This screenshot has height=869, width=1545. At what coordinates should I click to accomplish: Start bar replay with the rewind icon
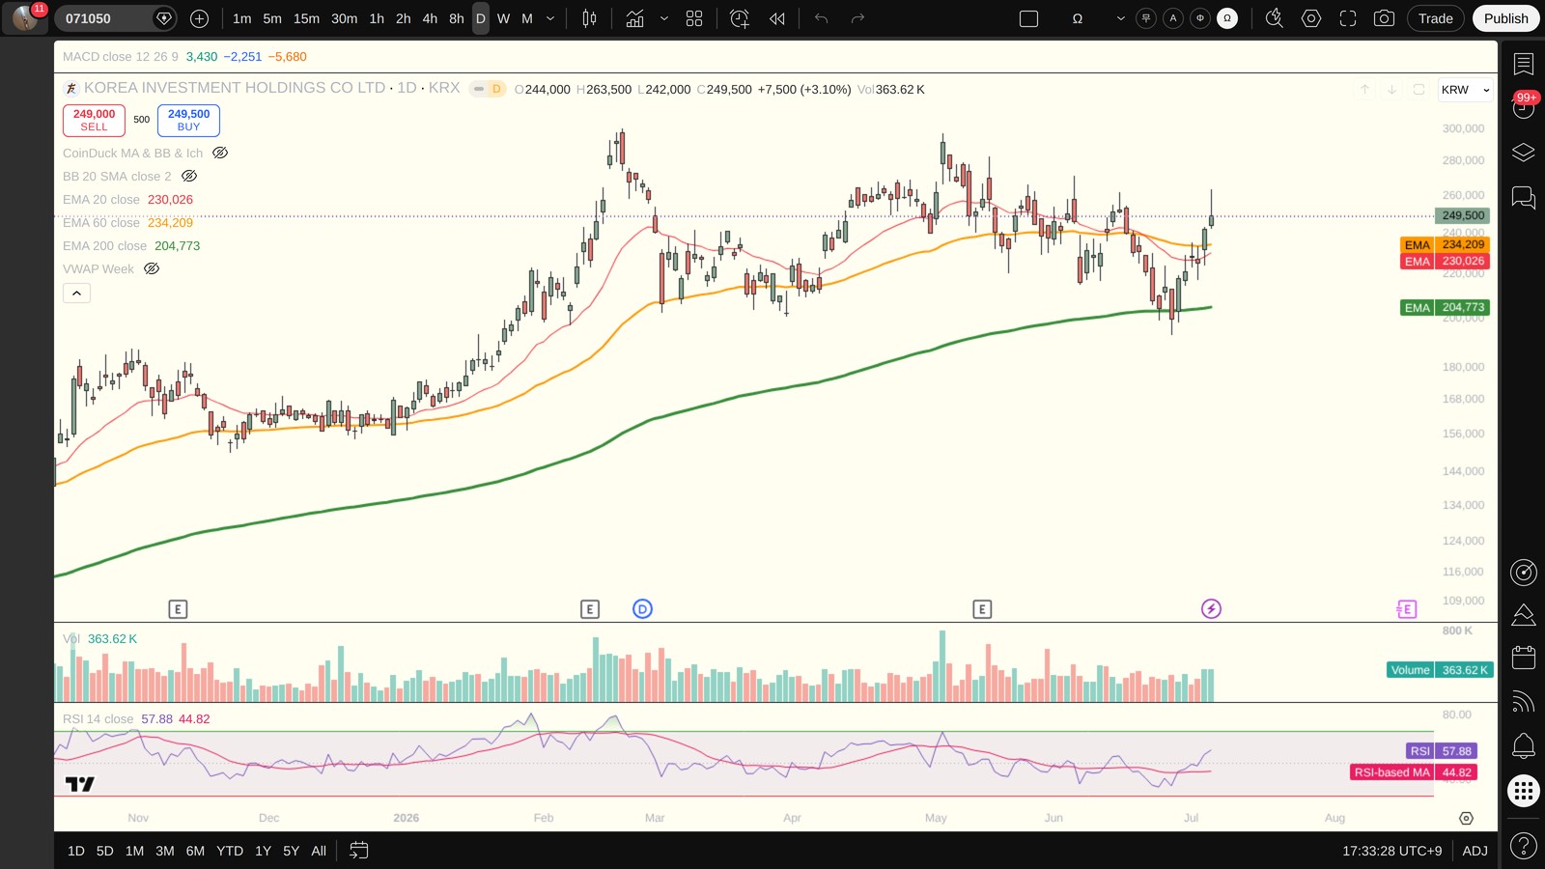[777, 18]
